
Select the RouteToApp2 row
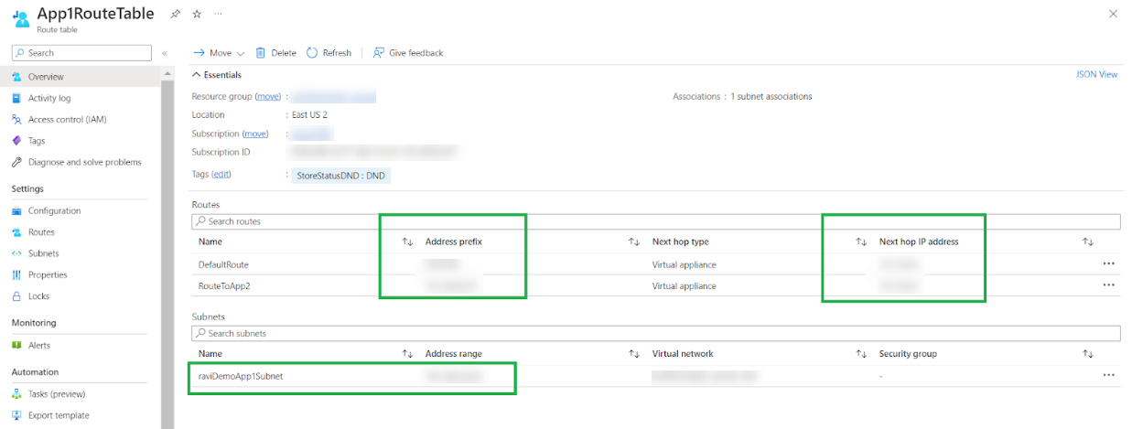[655, 285]
